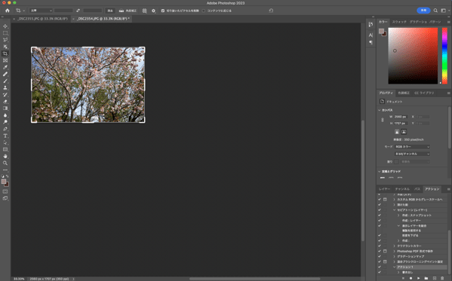Select the Move tool

[5, 26]
